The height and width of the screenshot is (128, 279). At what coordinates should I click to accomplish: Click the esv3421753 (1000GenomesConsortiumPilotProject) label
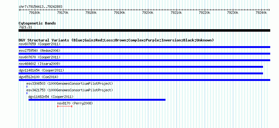pyautogui.click(x=70, y=90)
